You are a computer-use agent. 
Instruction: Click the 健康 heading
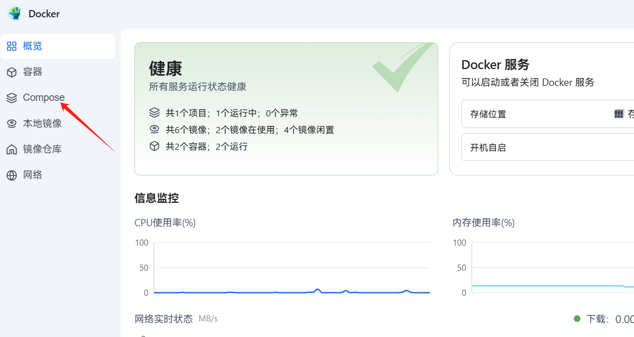click(x=166, y=69)
